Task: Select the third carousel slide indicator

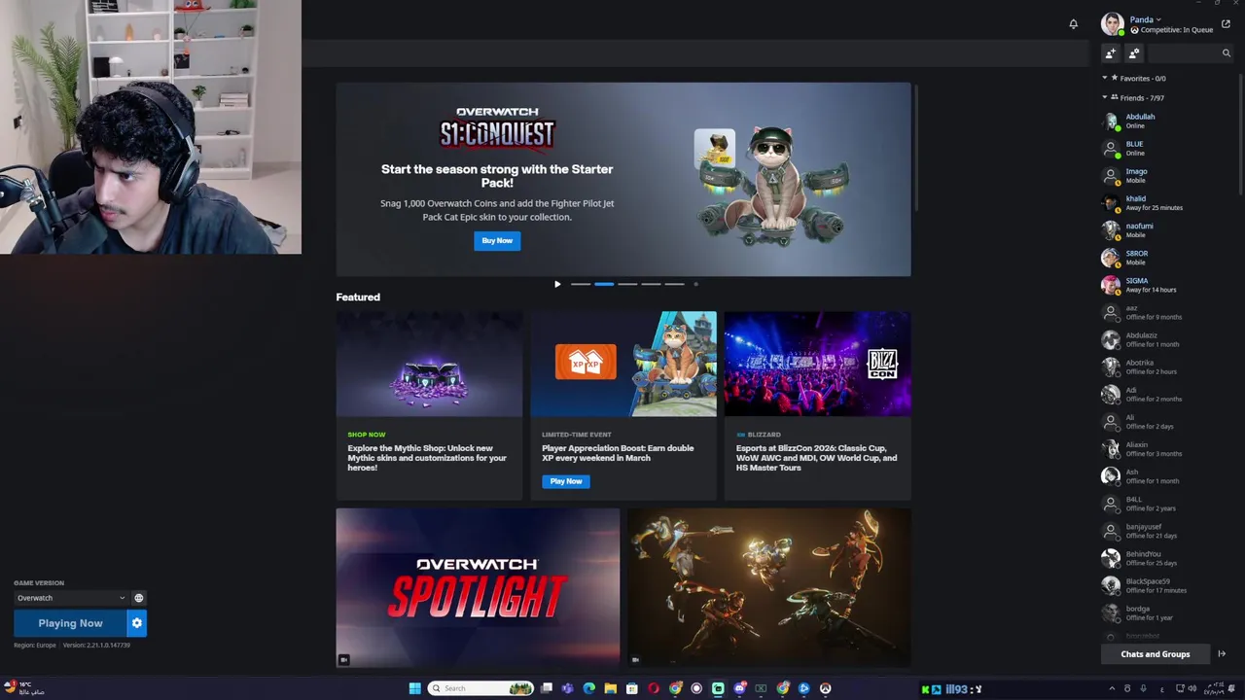Action: (627, 284)
